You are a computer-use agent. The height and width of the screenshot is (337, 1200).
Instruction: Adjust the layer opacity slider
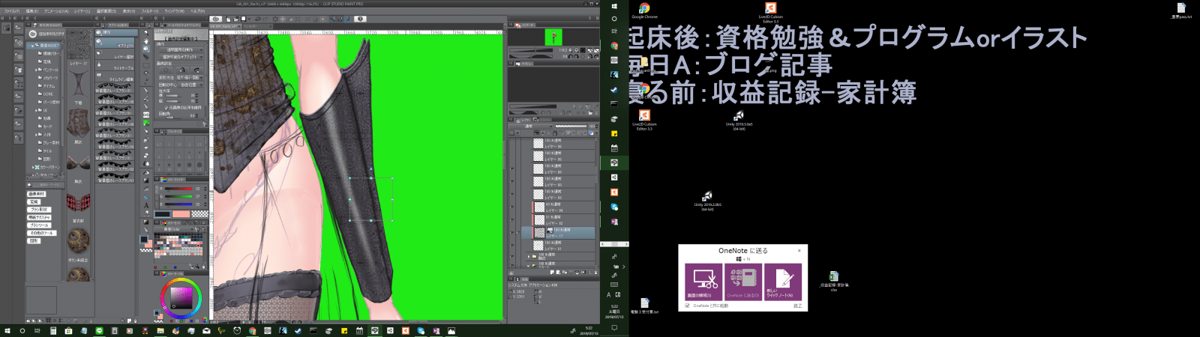tap(571, 127)
